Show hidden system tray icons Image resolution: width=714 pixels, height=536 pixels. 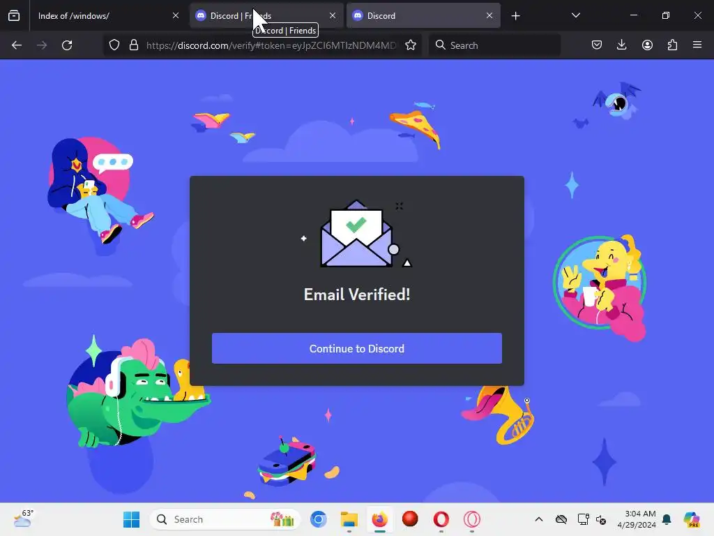pyautogui.click(x=539, y=519)
